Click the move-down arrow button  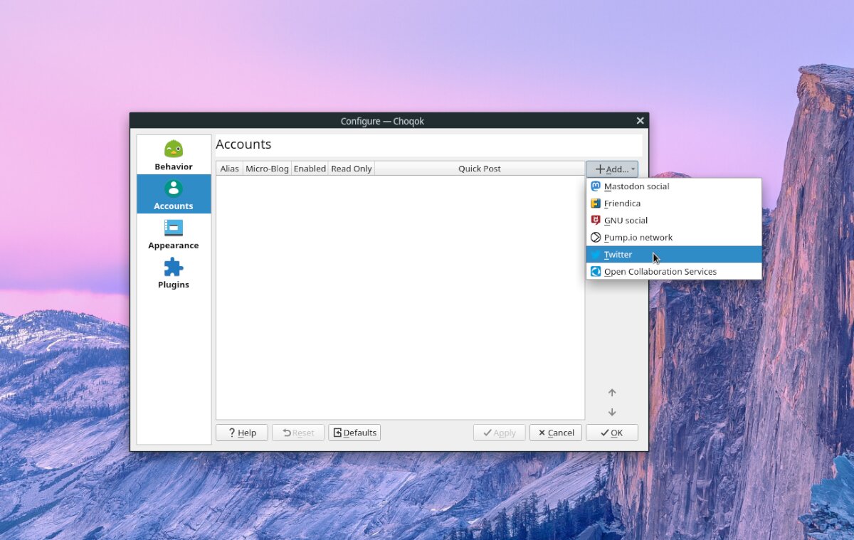(611, 412)
